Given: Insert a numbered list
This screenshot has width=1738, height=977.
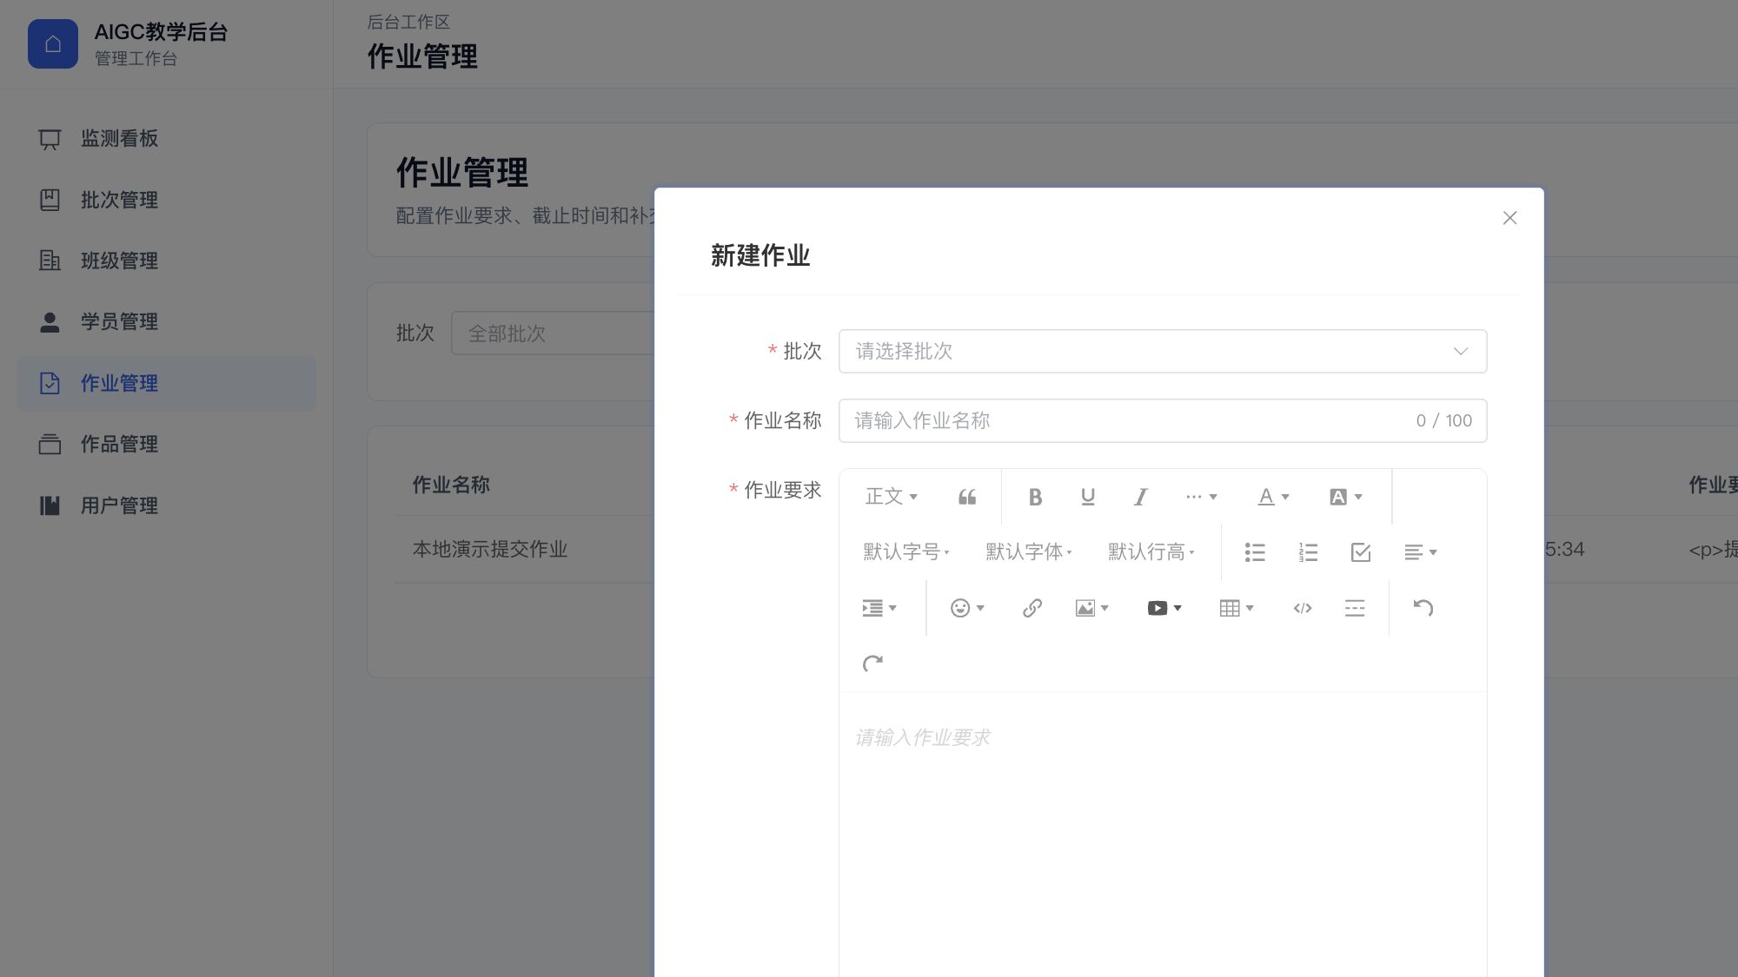Looking at the screenshot, I should 1308,552.
